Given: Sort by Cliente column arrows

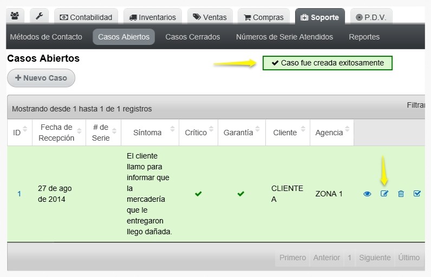Looking at the screenshot, I should pyautogui.click(x=303, y=128).
